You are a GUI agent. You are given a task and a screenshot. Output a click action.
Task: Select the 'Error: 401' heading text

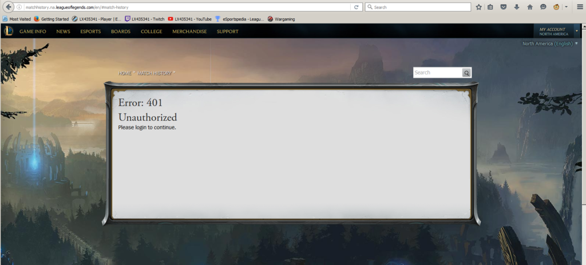click(x=140, y=103)
